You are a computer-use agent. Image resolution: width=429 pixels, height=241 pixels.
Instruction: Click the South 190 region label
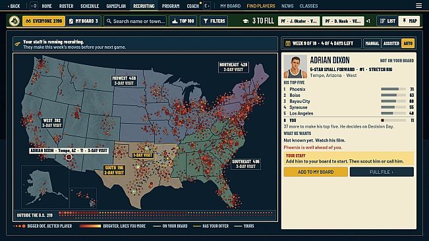click(114, 170)
